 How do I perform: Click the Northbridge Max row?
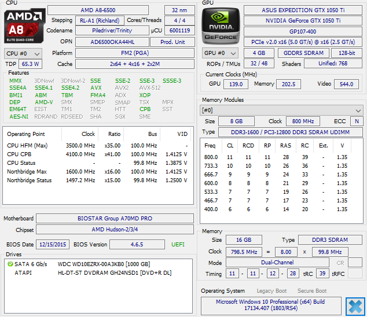point(97,171)
